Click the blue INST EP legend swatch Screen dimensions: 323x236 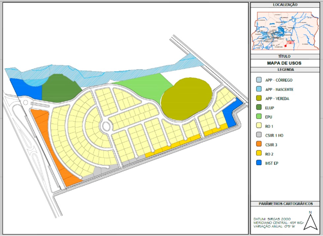[260, 163]
